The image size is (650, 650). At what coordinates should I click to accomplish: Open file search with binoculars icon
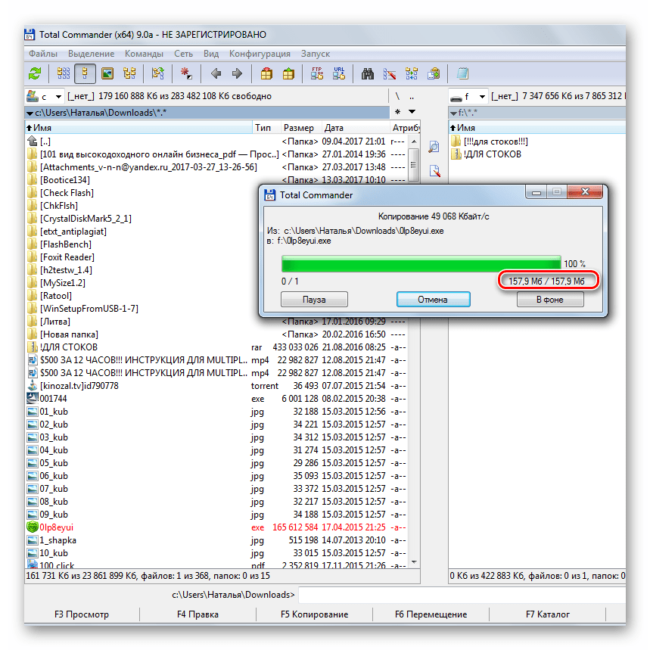(369, 73)
